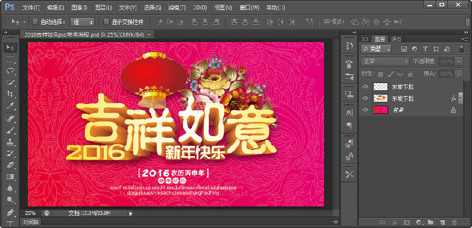Screen dimensions: 472x228
Task: Create new fill or adjustment layer
Action: point(419,222)
